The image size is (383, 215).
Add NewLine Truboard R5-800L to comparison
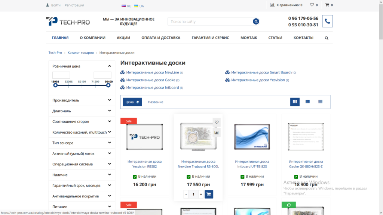[x=217, y=133]
